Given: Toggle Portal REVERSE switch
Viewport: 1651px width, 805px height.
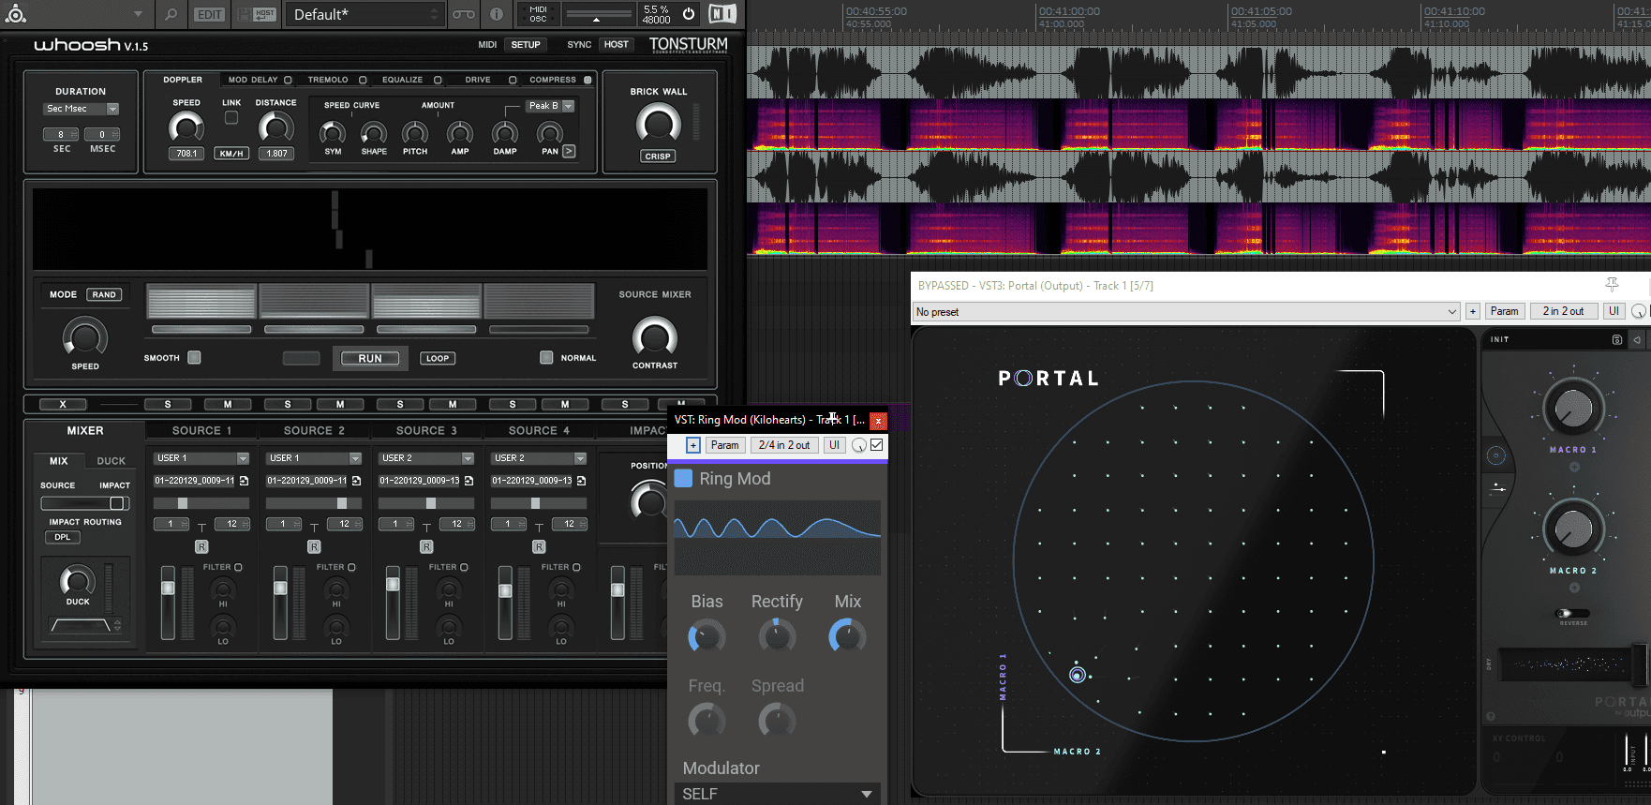Looking at the screenshot, I should click(1573, 613).
